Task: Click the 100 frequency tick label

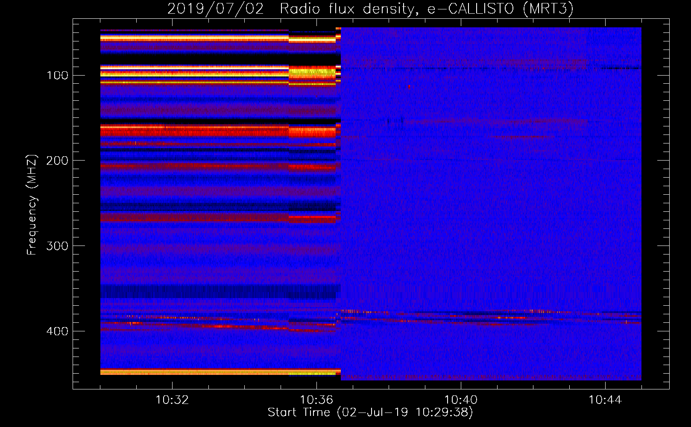Action: point(57,76)
